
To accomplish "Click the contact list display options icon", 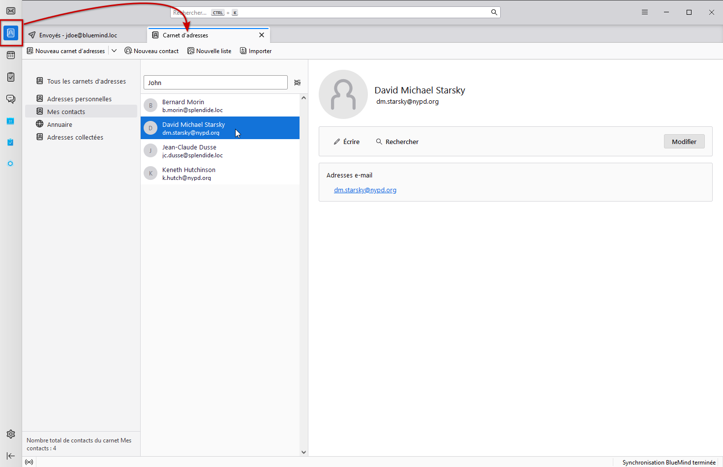I will (x=298, y=83).
